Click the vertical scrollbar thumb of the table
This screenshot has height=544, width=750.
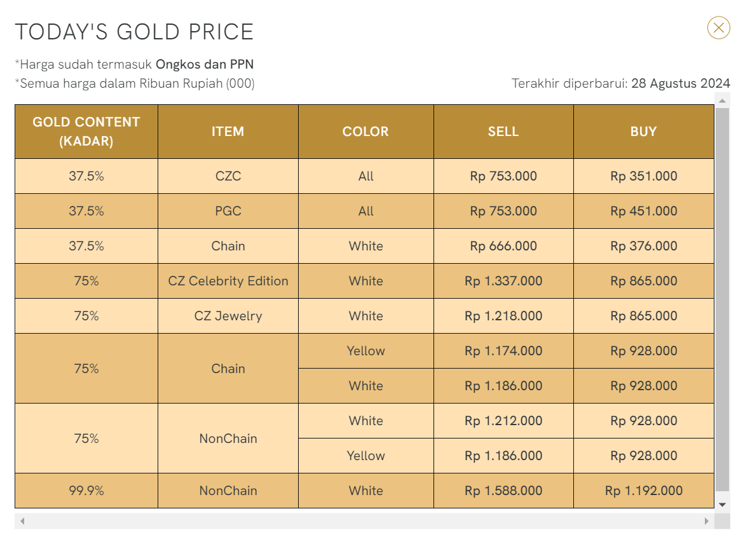pos(722,299)
